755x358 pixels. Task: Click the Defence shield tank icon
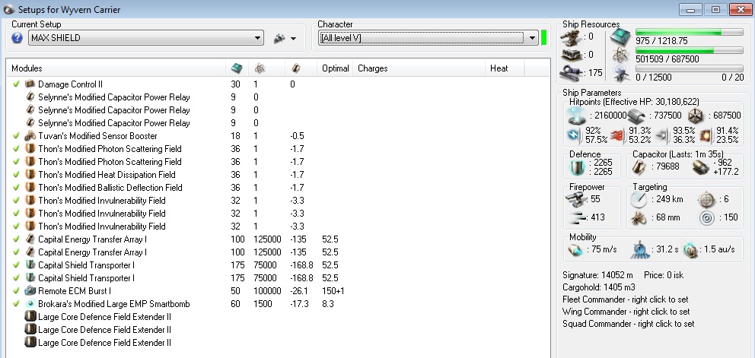[x=577, y=167]
